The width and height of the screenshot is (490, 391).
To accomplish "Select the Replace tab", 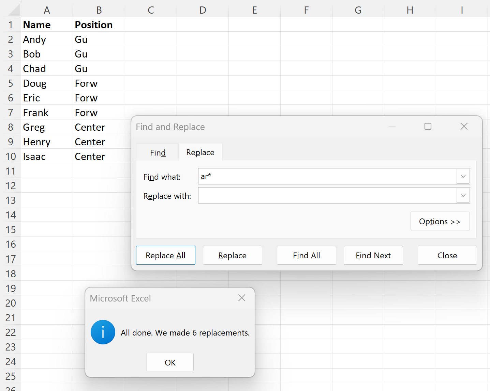I will click(x=200, y=152).
